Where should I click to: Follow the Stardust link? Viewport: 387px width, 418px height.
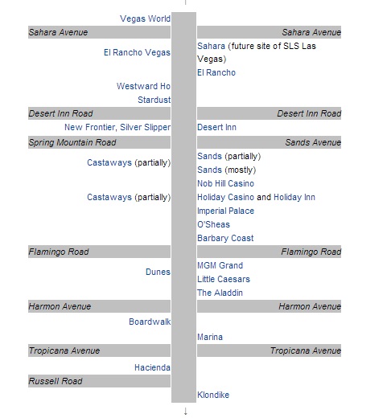point(154,100)
